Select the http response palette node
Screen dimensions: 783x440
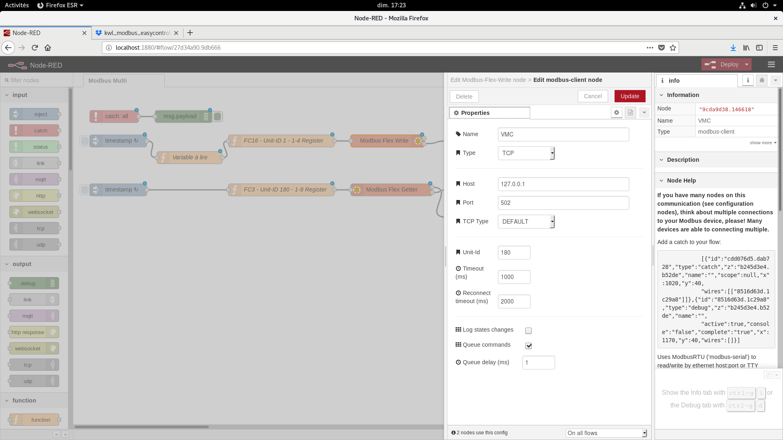click(34, 332)
